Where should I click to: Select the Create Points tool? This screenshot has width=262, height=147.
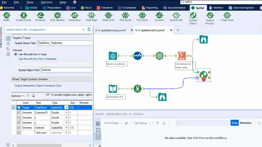click(23, 17)
